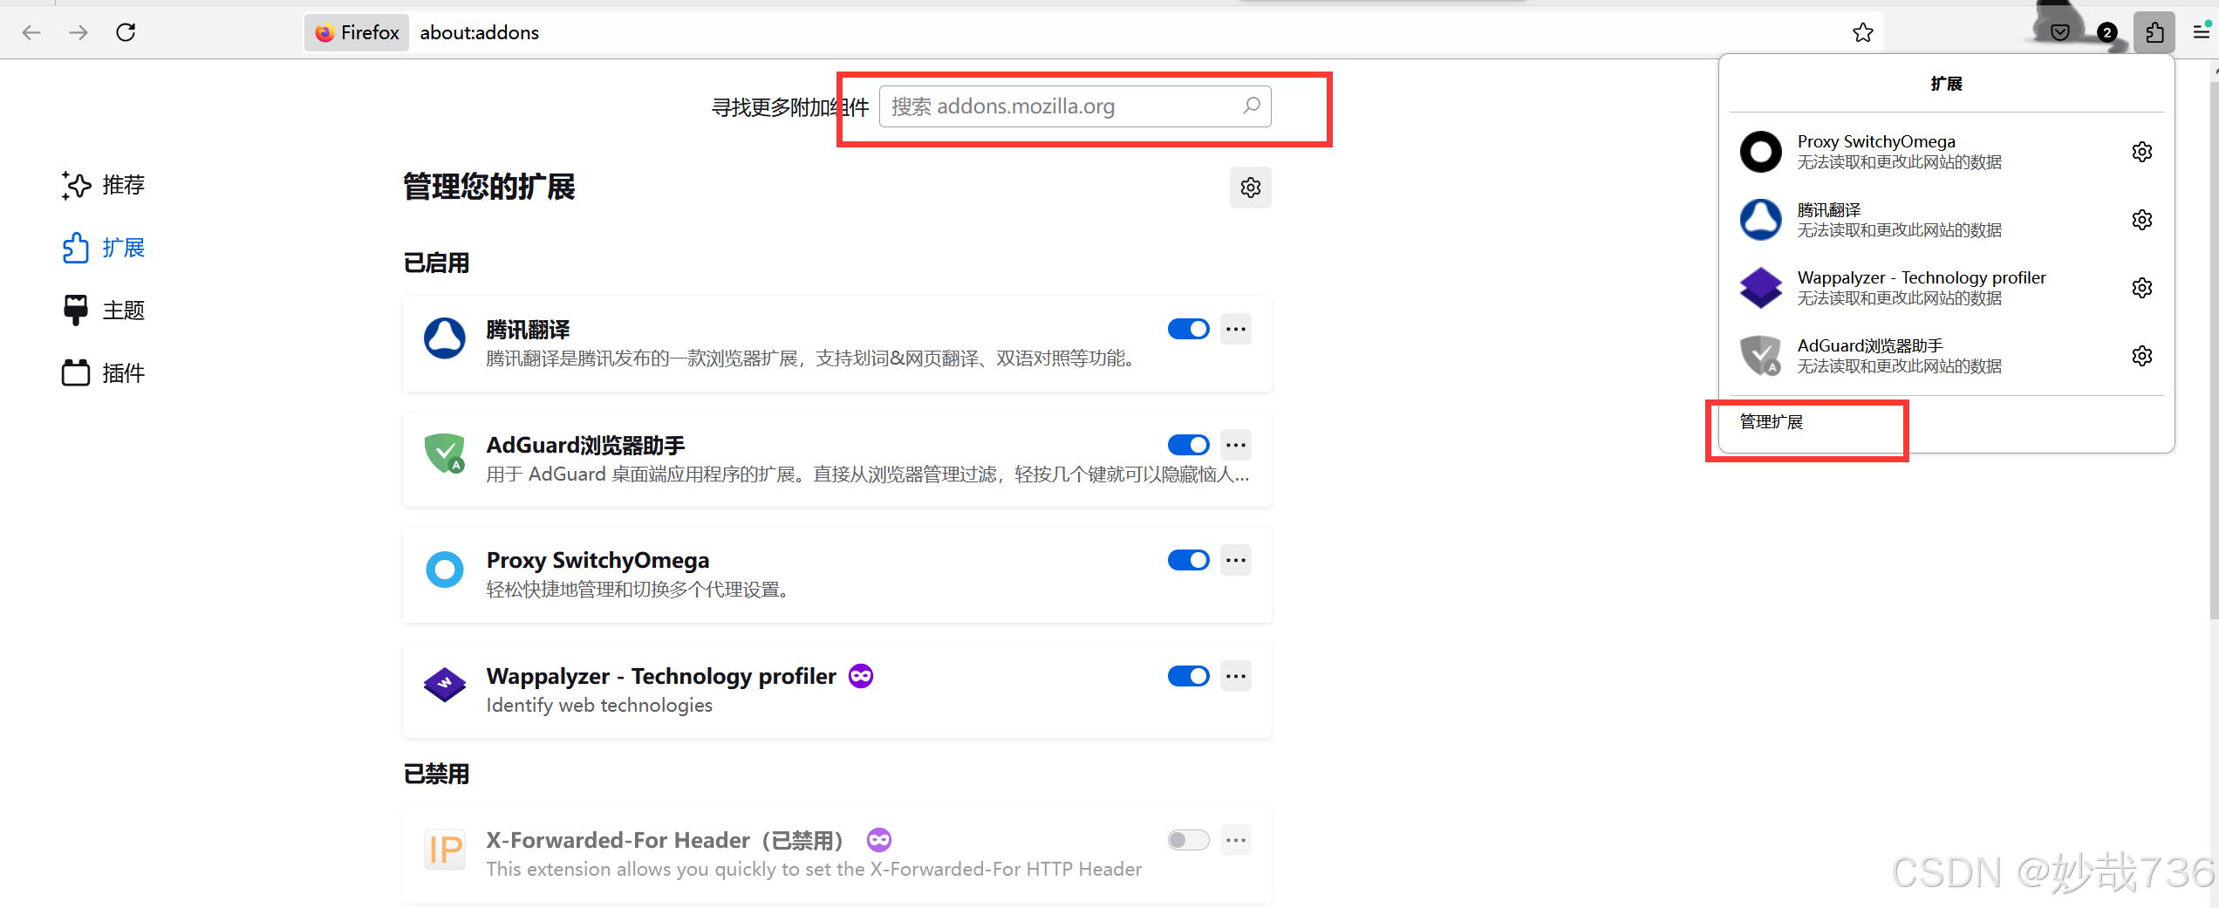2219x908 pixels.
Task: Click the Proxy SwitchyOmega circle icon in the list
Action: point(445,569)
